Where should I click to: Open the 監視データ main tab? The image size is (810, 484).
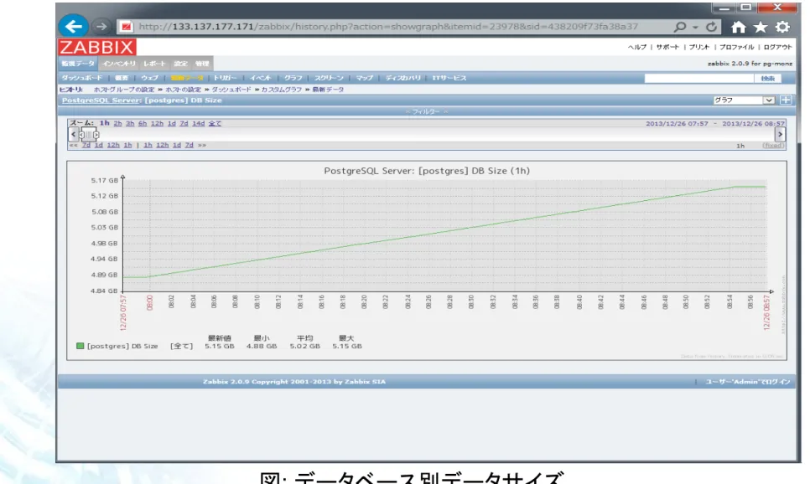pos(78,64)
